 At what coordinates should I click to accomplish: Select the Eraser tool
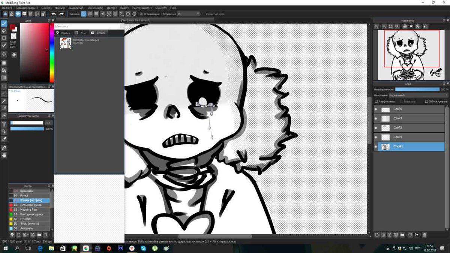coord(4,31)
